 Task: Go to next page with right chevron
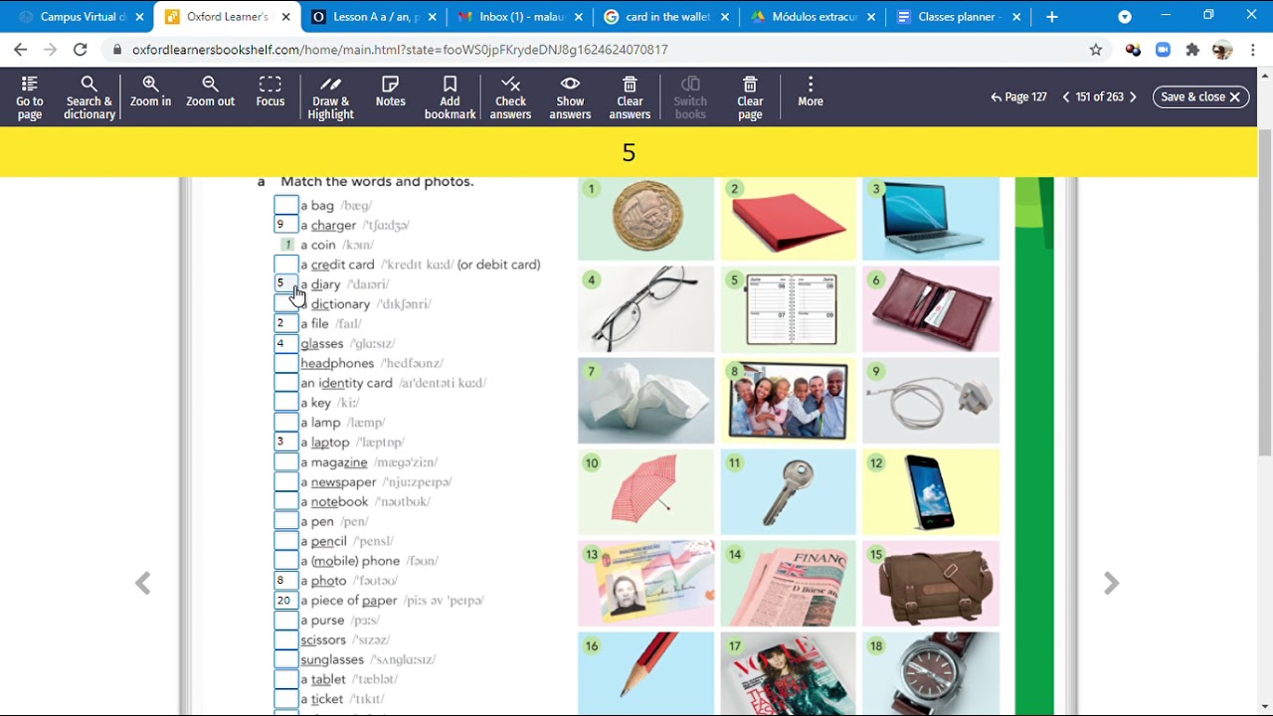(x=1133, y=96)
